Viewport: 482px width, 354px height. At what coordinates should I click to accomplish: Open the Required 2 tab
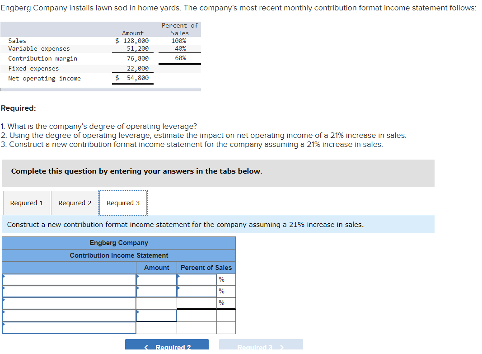point(75,203)
